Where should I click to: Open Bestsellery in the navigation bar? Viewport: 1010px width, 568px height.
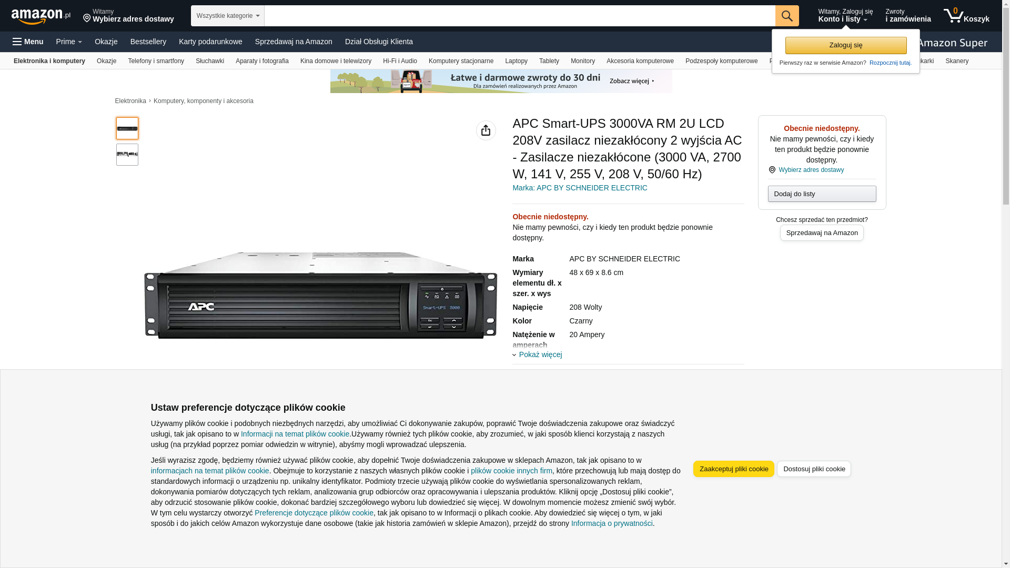[148, 42]
